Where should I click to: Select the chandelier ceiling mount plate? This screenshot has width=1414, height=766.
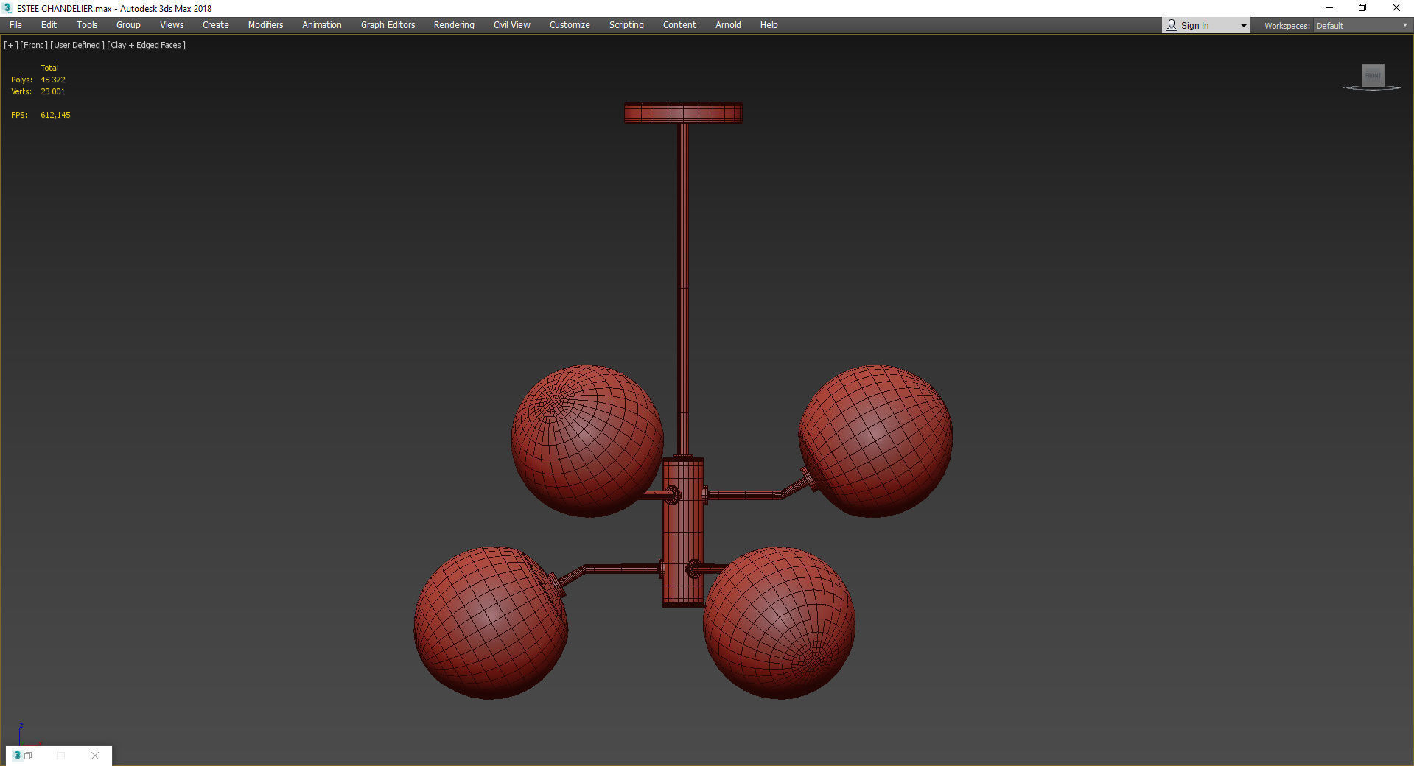pos(683,113)
